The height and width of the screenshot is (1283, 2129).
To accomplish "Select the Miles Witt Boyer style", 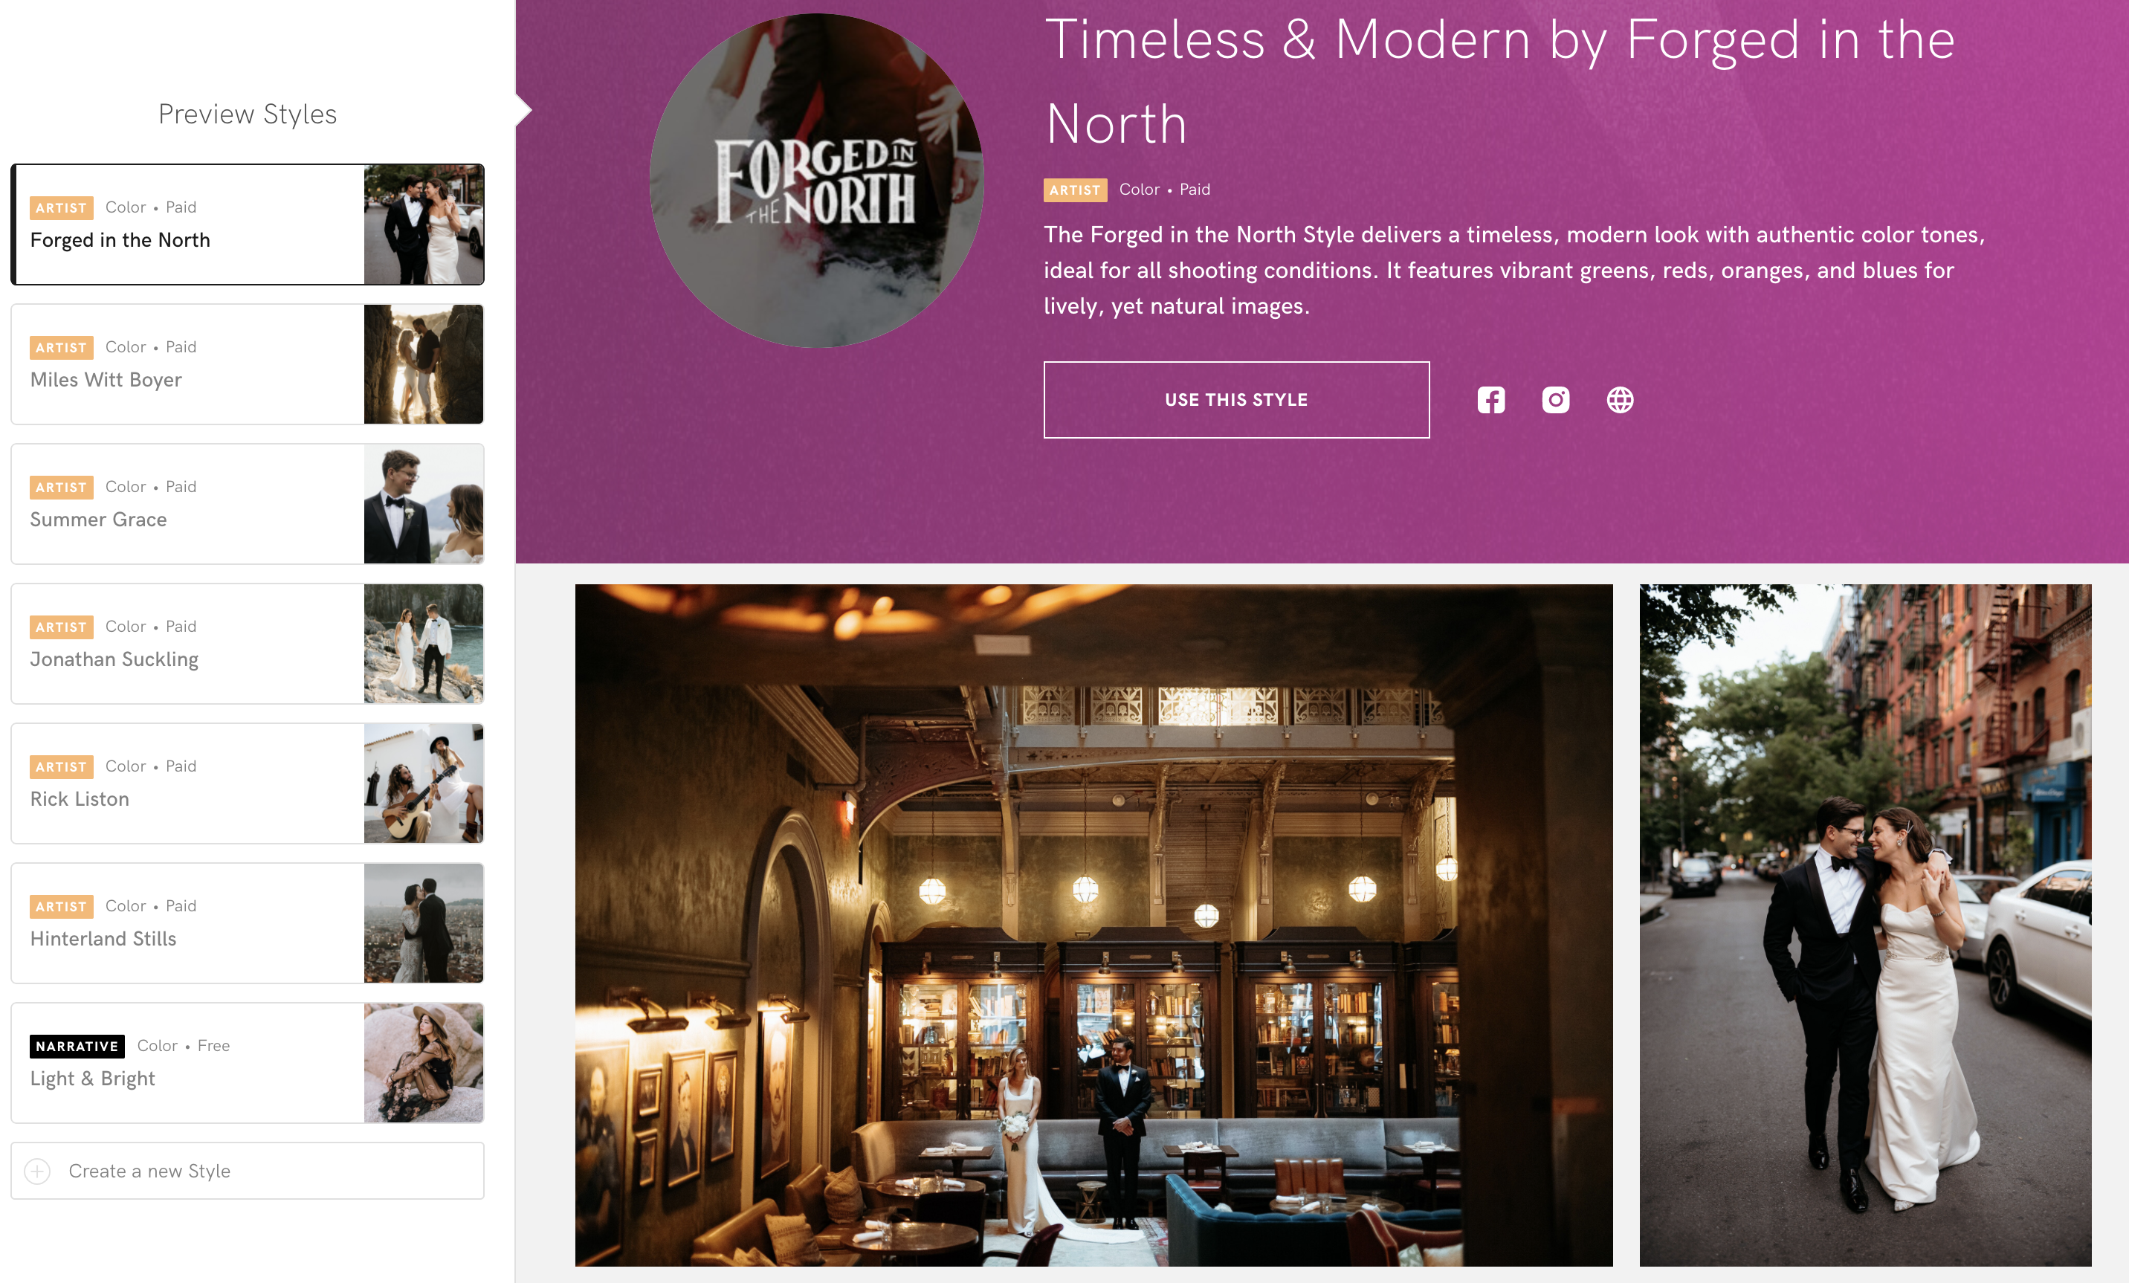I will click(x=247, y=363).
